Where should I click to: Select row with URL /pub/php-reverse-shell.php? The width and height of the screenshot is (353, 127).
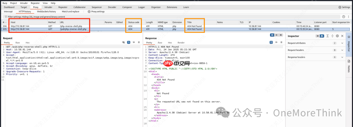[x=176, y=29]
